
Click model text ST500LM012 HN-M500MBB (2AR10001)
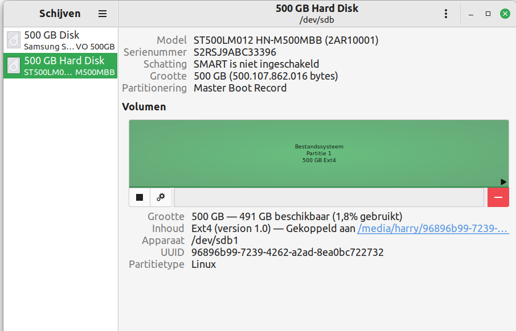pyautogui.click(x=286, y=40)
